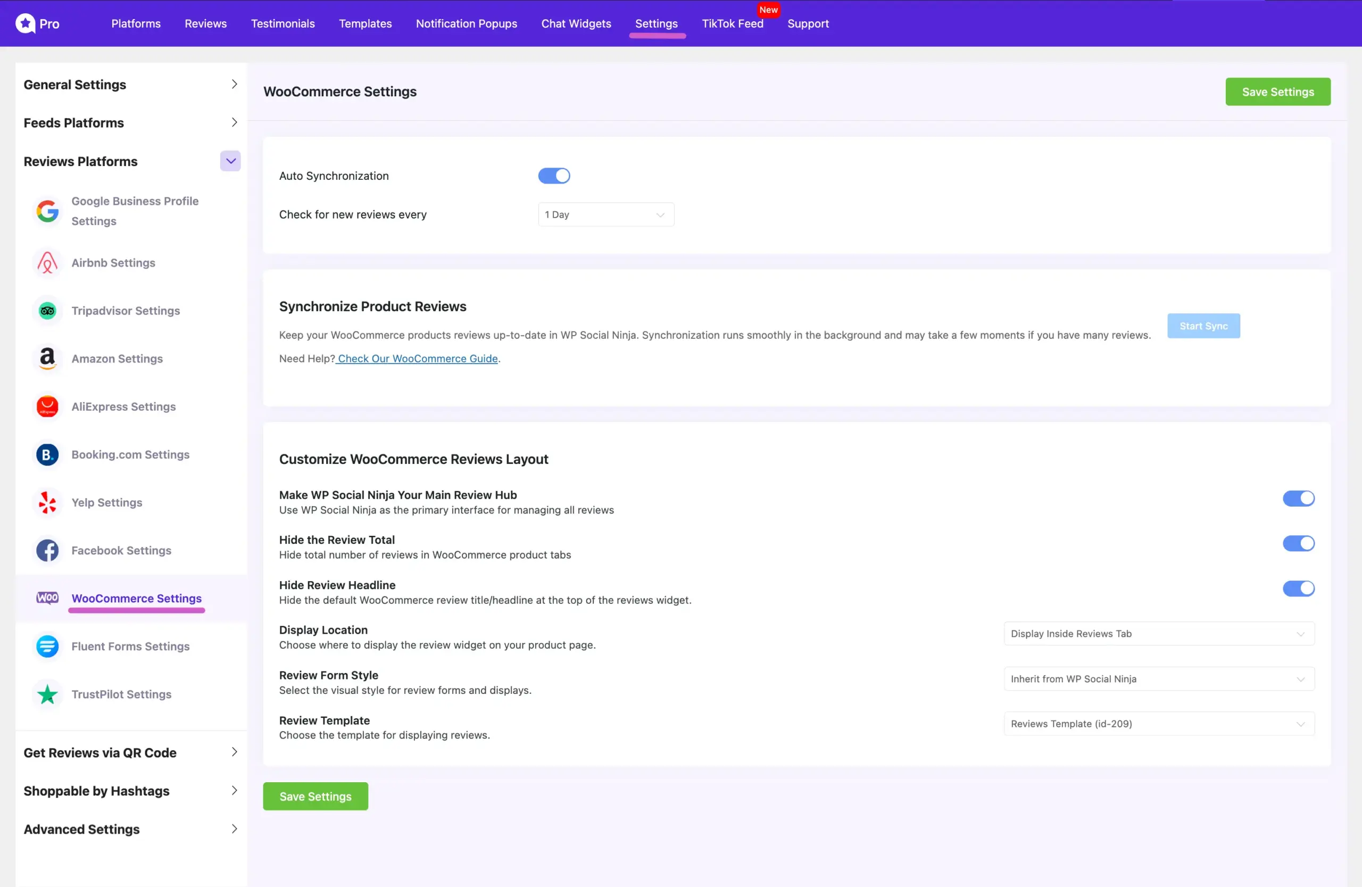The height and width of the screenshot is (887, 1362).
Task: Open Yelp Settings
Action: (107, 502)
